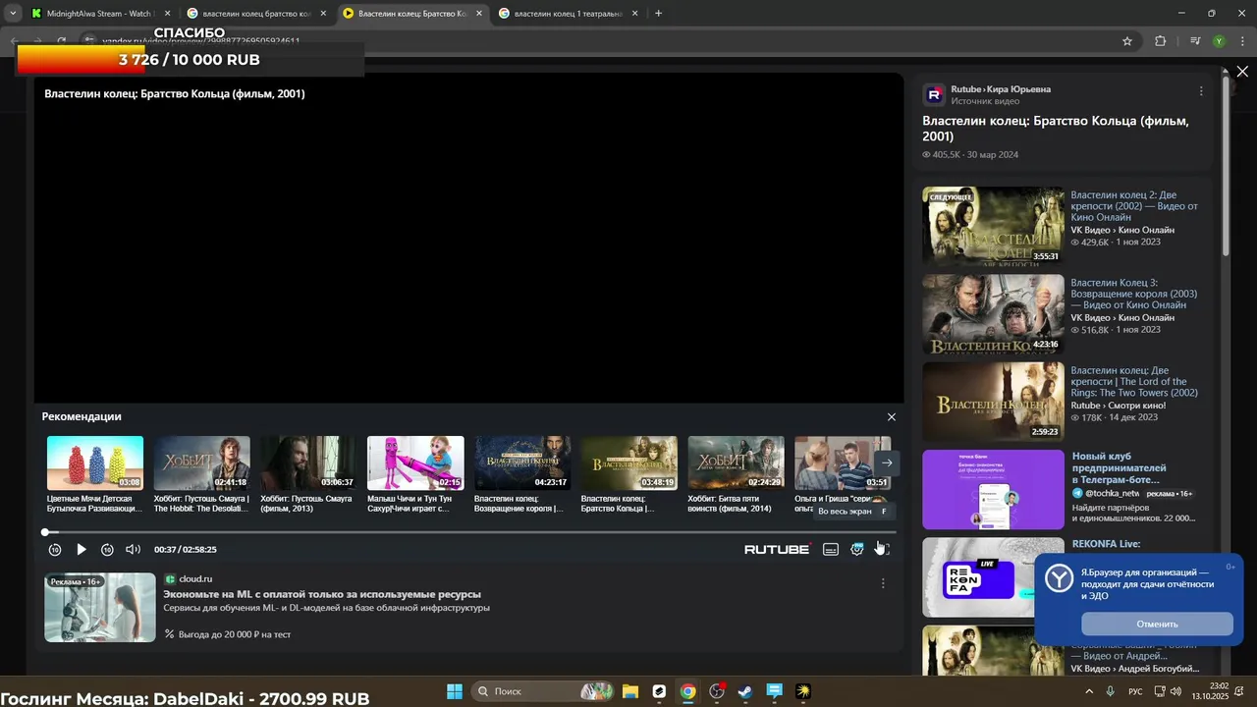Image resolution: width=1257 pixels, height=707 pixels.
Task: Close the MidnightAiwa Stream tab
Action: pyautogui.click(x=167, y=14)
